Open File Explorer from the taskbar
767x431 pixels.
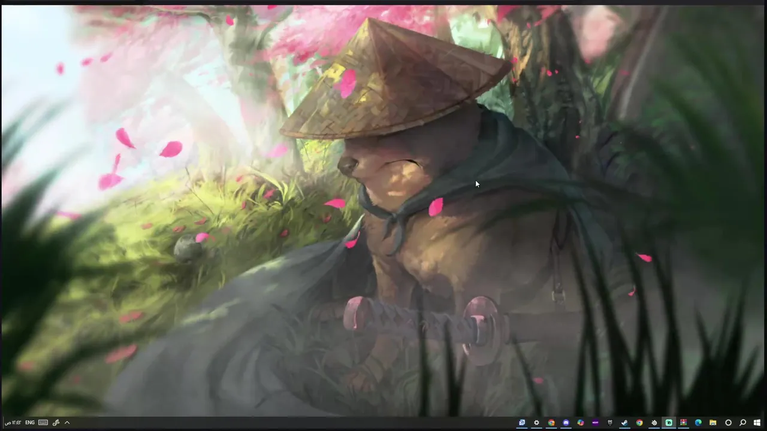(x=713, y=423)
